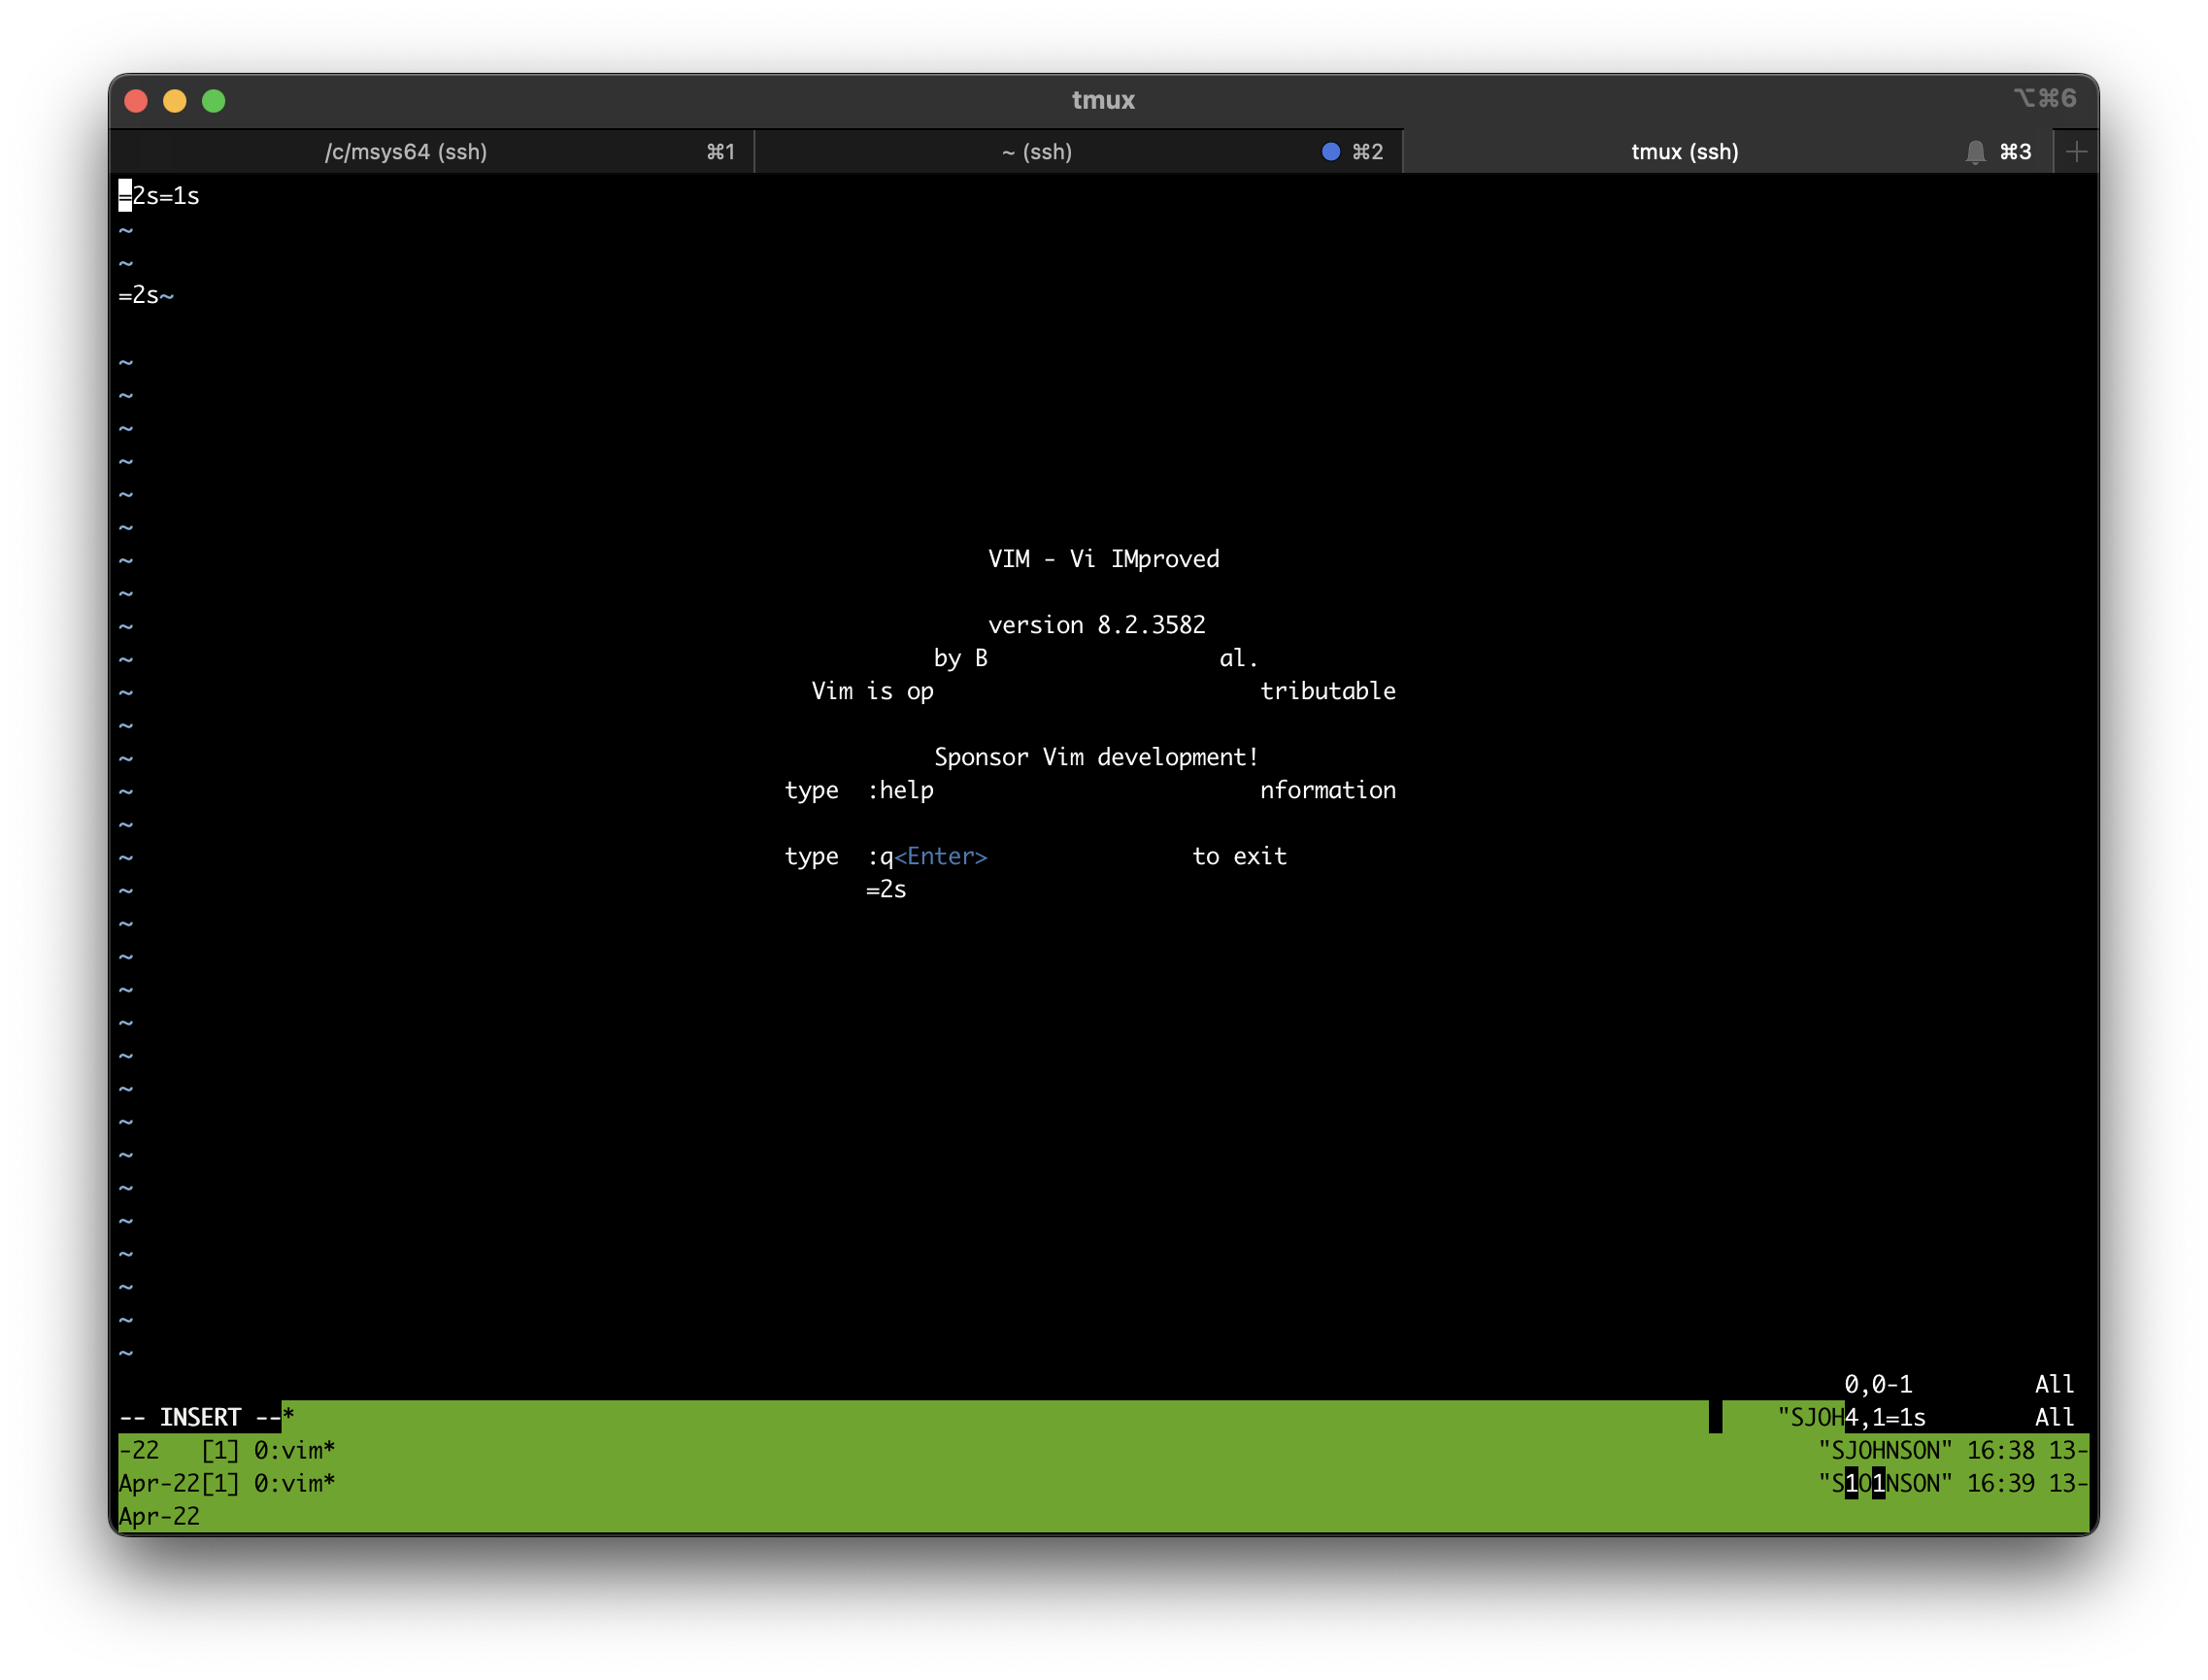The width and height of the screenshot is (2208, 1680).
Task: Click the ⌥⌘6 shortcut indicator in title bar
Action: click(x=2044, y=98)
